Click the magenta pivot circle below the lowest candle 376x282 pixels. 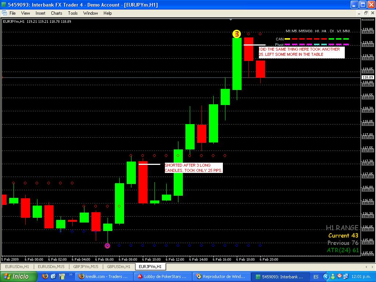click(x=107, y=246)
